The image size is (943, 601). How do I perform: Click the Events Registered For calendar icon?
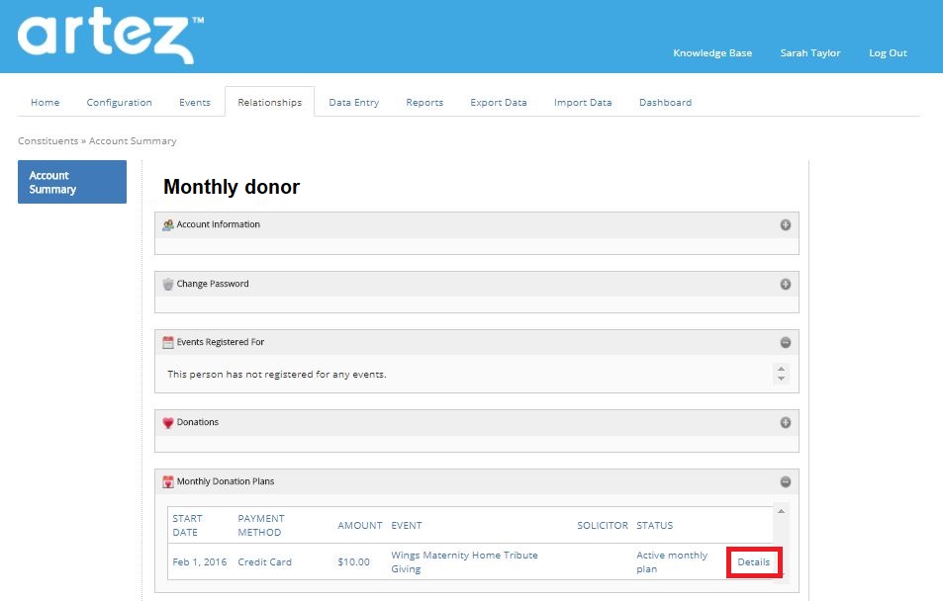tap(168, 343)
